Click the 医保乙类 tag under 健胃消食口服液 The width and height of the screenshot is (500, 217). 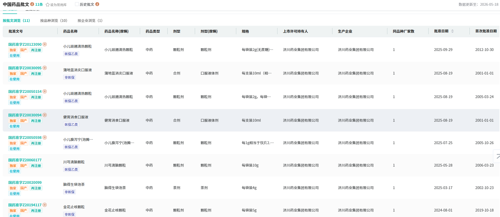71,124
